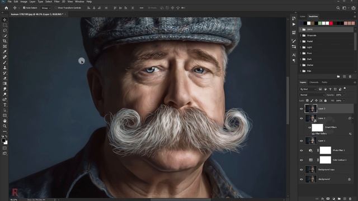
Task: Click the red recent swatch
Action: click(x=331, y=23)
